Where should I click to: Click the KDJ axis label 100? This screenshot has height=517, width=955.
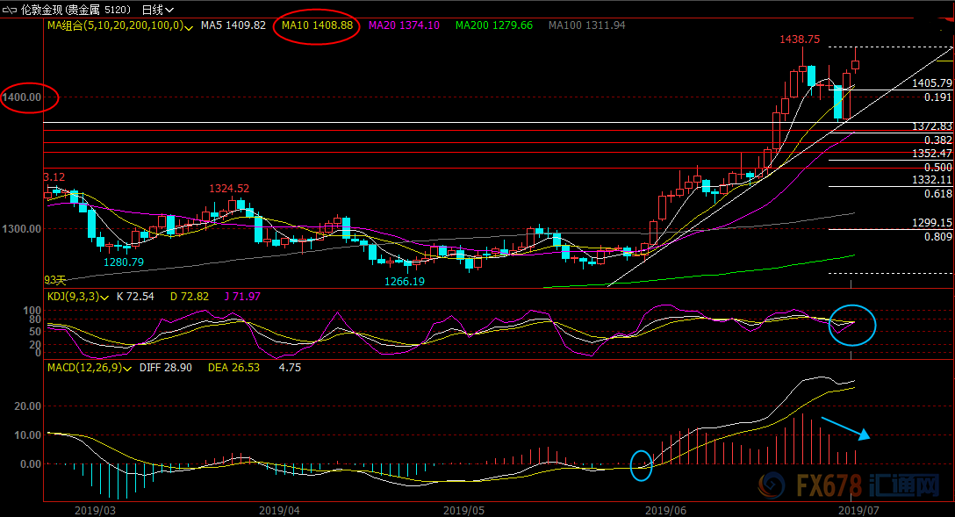[x=32, y=311]
